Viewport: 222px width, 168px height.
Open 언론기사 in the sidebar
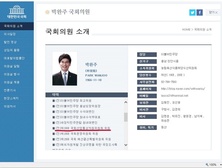coord(10,90)
